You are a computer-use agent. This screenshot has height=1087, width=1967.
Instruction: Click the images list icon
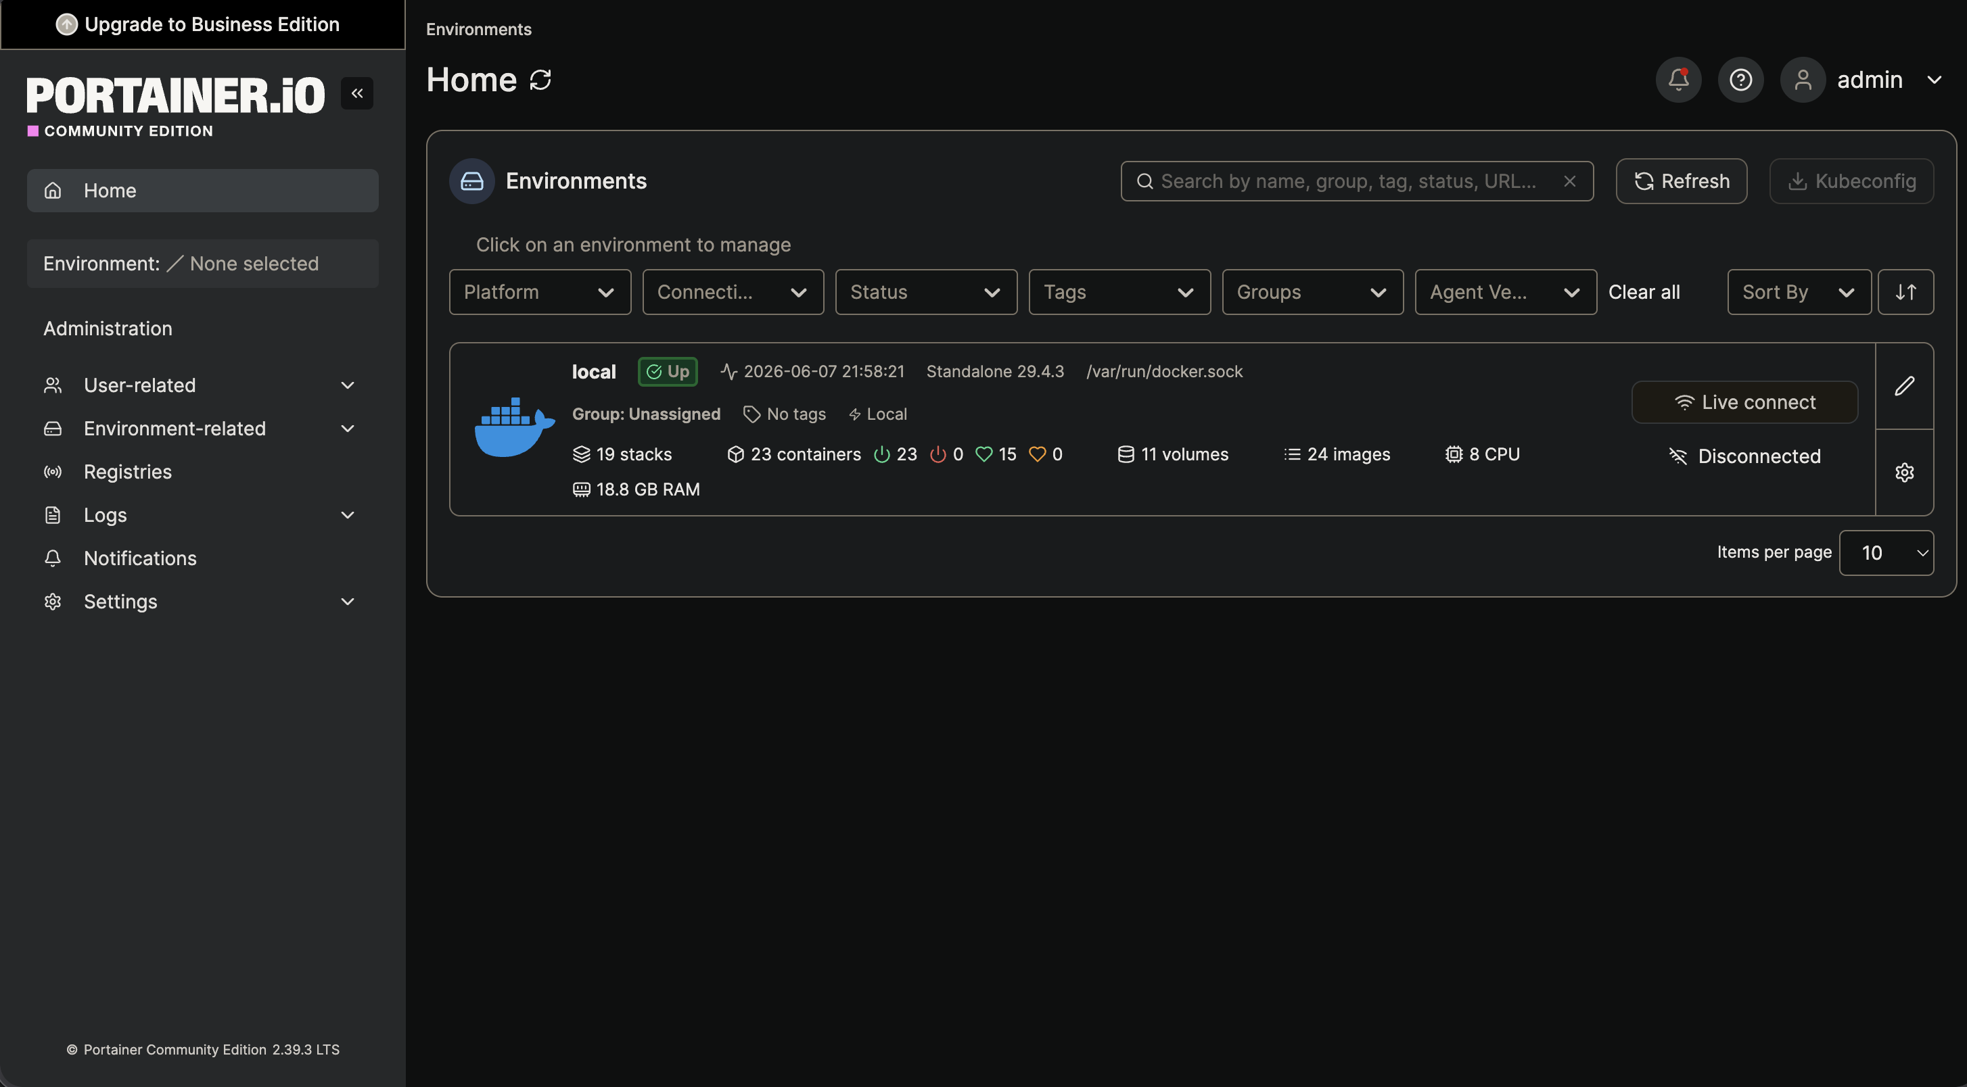pos(1292,454)
